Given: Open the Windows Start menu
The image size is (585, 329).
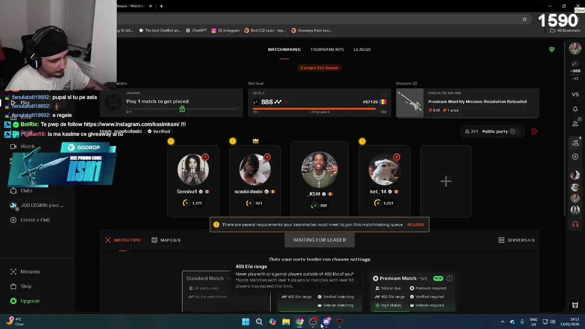Looking at the screenshot, I should tap(245, 322).
